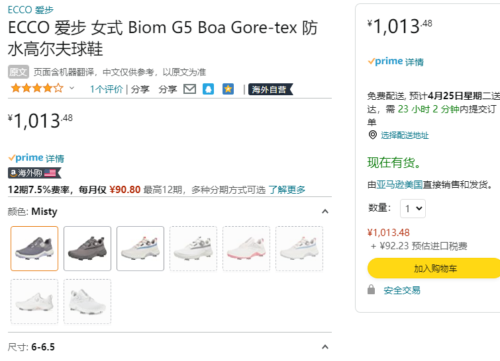Screen dimensions: 500x361
Task: Click the prime logo in the buy box
Action: point(385,61)
